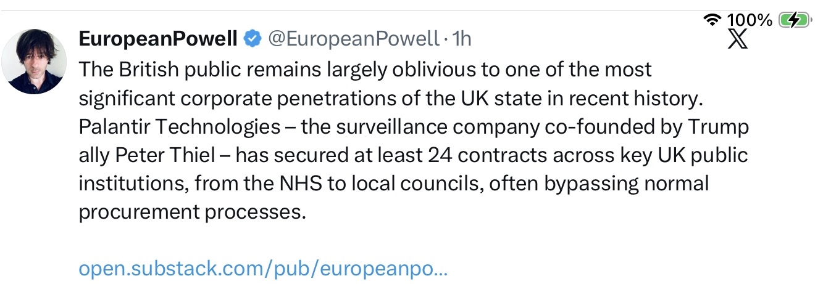
Task: Click the blue verified badge
Action: tap(252, 39)
